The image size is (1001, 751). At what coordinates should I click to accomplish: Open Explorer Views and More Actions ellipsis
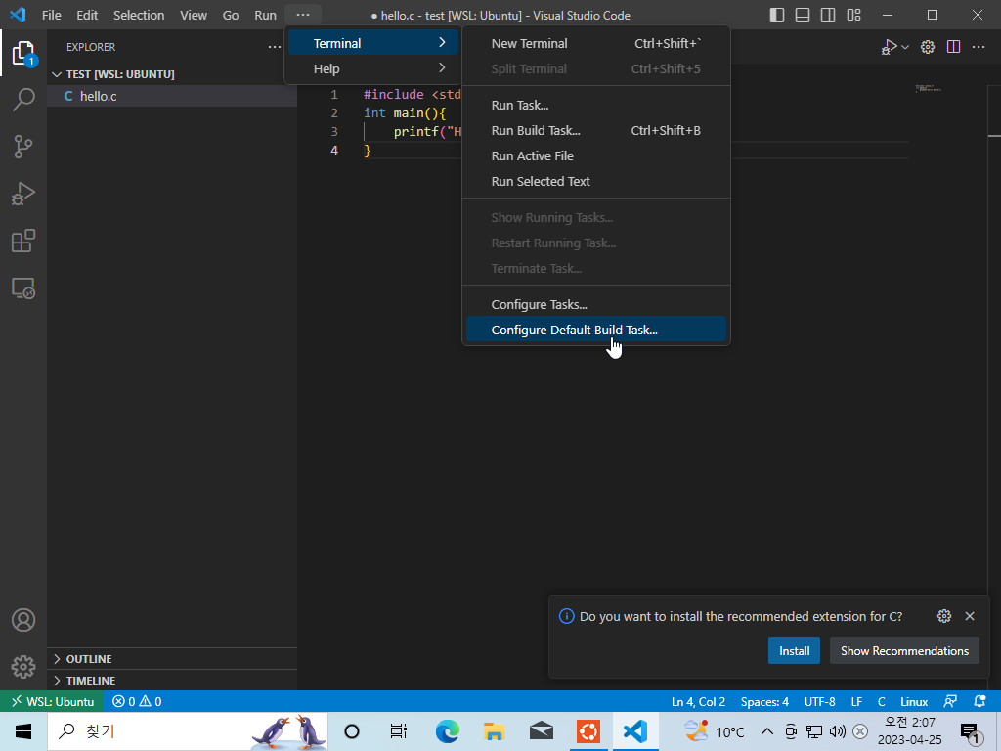(x=275, y=47)
